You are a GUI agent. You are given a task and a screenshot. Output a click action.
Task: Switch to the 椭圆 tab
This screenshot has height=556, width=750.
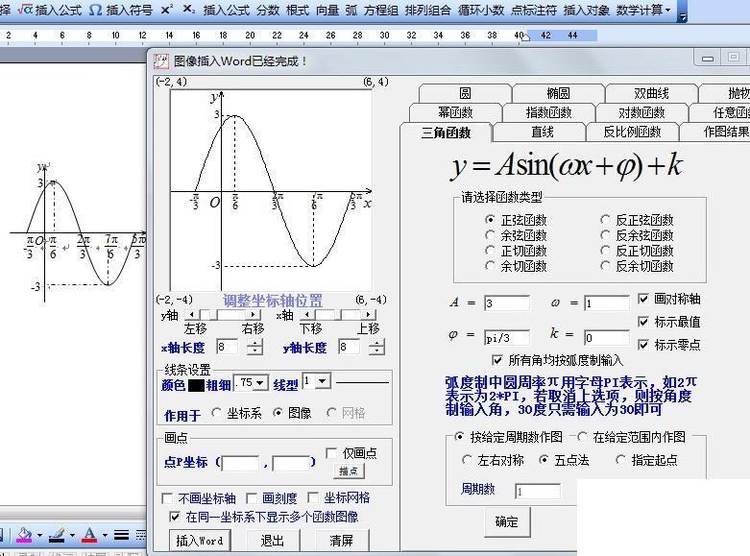pyautogui.click(x=558, y=93)
